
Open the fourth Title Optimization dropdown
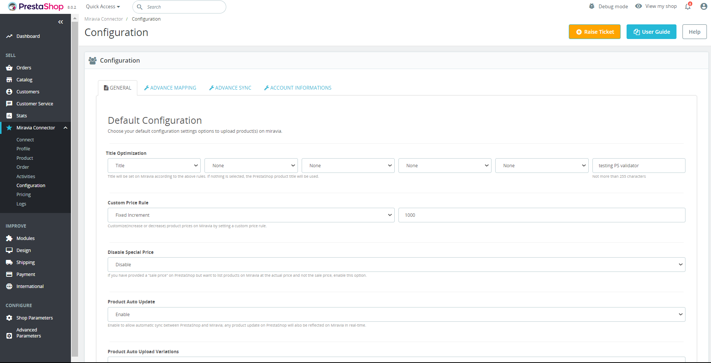tap(445, 166)
